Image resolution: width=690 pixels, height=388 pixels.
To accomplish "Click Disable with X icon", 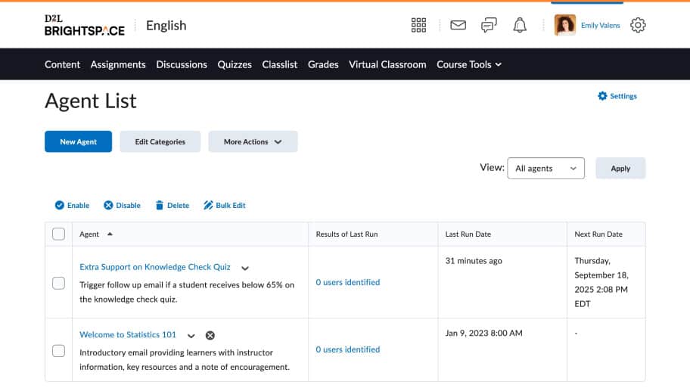I will pyautogui.click(x=123, y=206).
